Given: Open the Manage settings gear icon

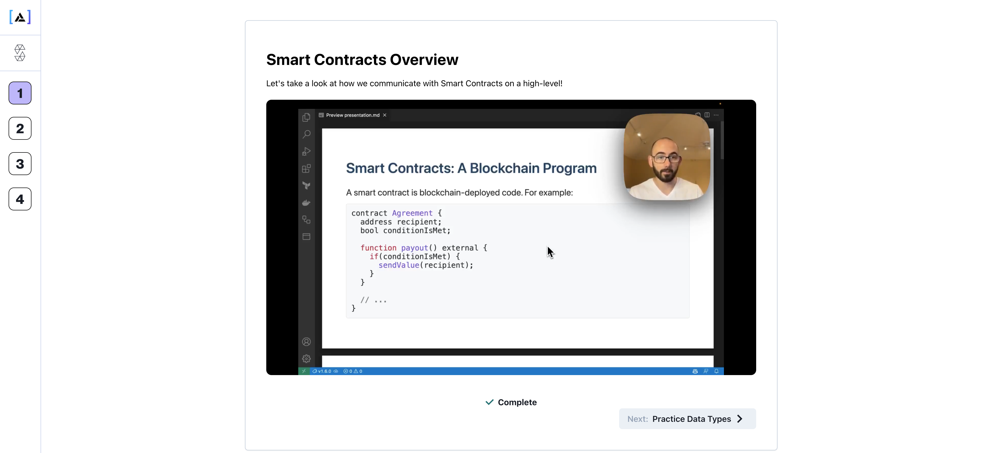Looking at the screenshot, I should coord(307,359).
